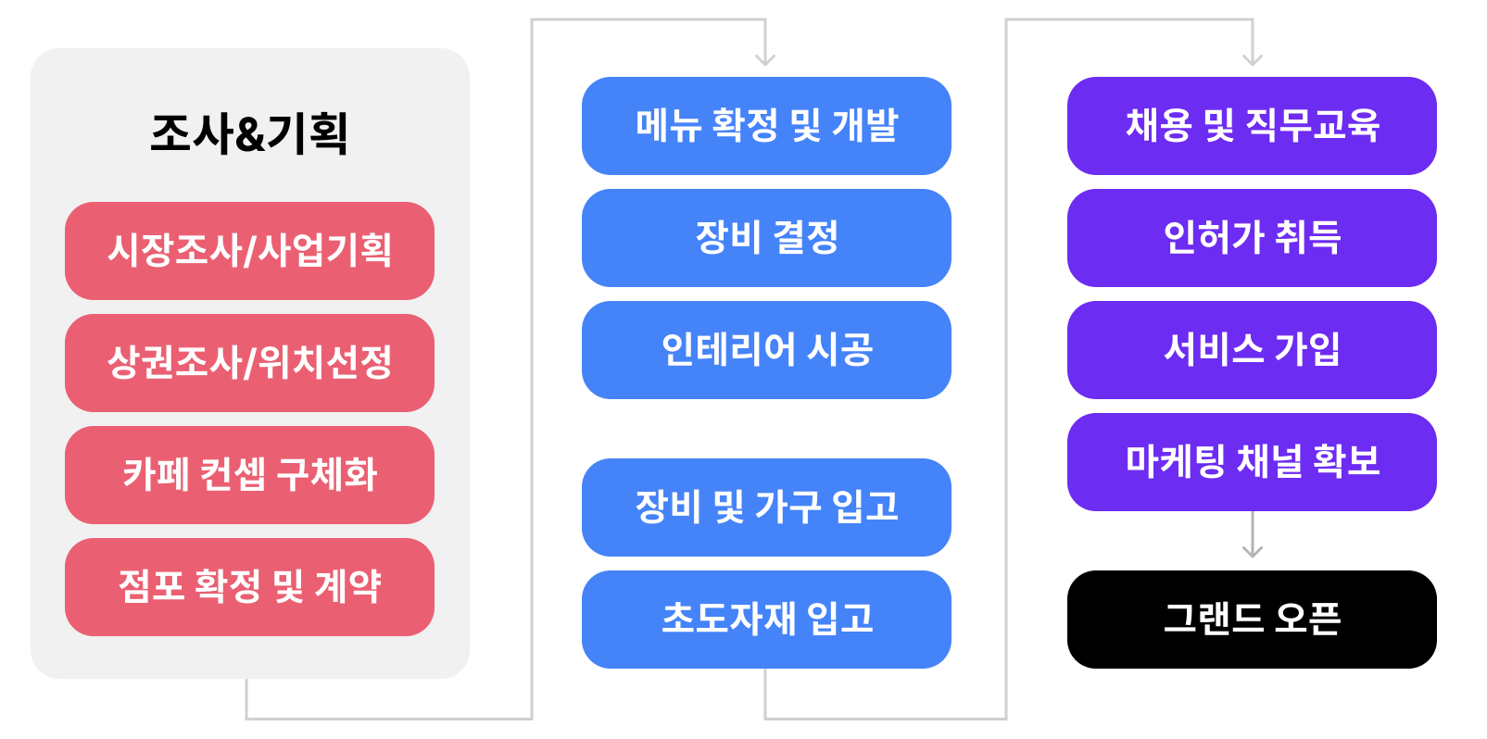The image size is (1487, 739).
Task: Select the 장비 결정 blue box
Action: click(x=766, y=238)
